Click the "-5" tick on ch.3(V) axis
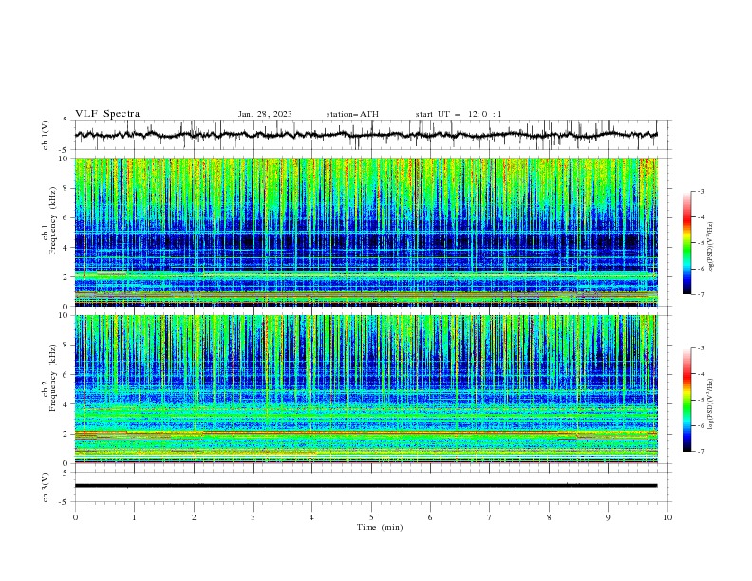Viewport: 752px width, 581px height. coord(65,502)
